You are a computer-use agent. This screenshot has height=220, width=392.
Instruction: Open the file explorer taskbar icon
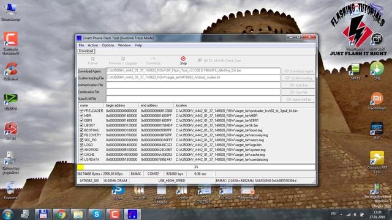(x=78, y=215)
